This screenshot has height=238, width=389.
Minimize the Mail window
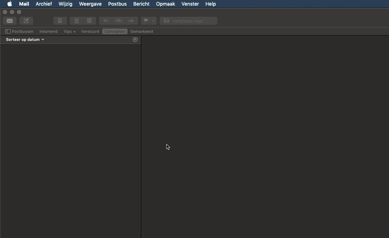click(x=12, y=12)
